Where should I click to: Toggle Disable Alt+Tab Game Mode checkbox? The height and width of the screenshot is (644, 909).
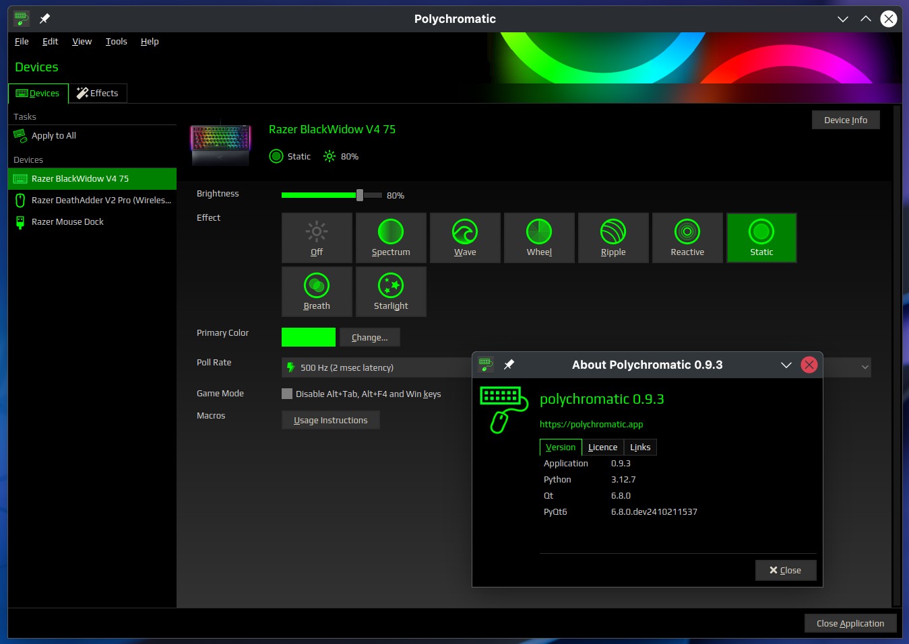click(287, 394)
